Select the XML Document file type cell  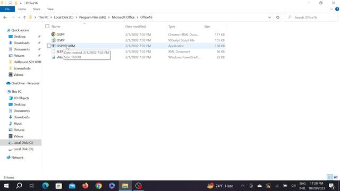click(180, 51)
